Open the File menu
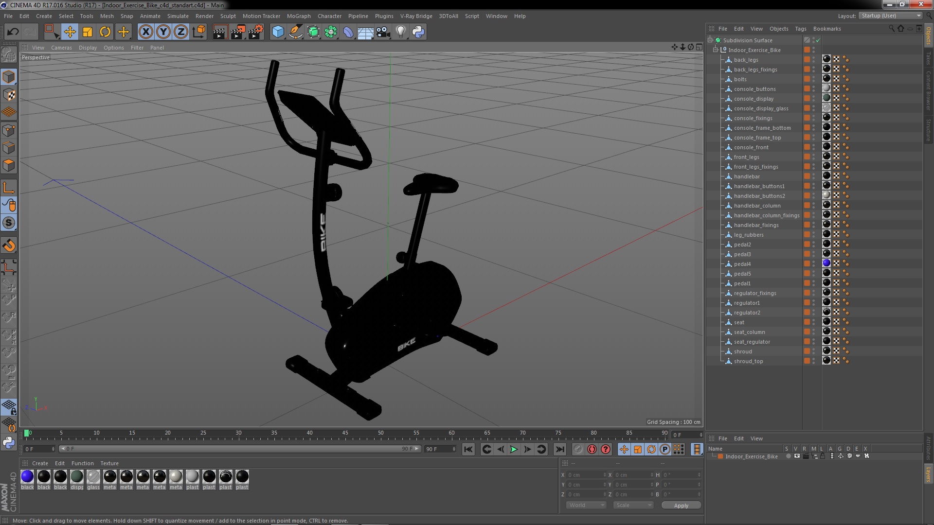 click(8, 16)
